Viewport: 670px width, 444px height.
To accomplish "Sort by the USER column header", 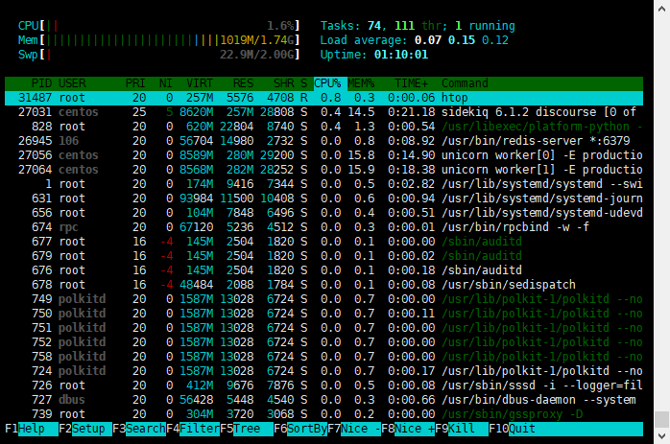I will point(72,83).
